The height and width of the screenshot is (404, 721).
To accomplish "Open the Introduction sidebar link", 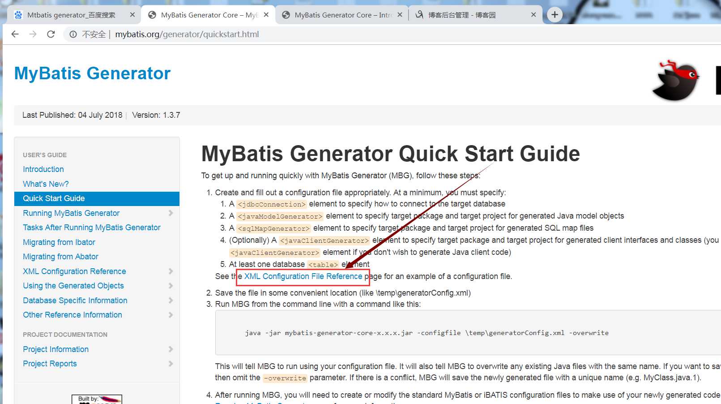I will pos(43,169).
